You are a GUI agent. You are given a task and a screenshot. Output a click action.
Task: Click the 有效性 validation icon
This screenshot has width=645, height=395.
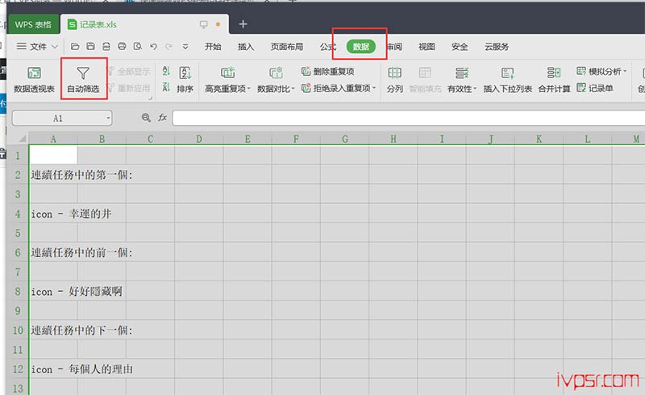pos(461,73)
